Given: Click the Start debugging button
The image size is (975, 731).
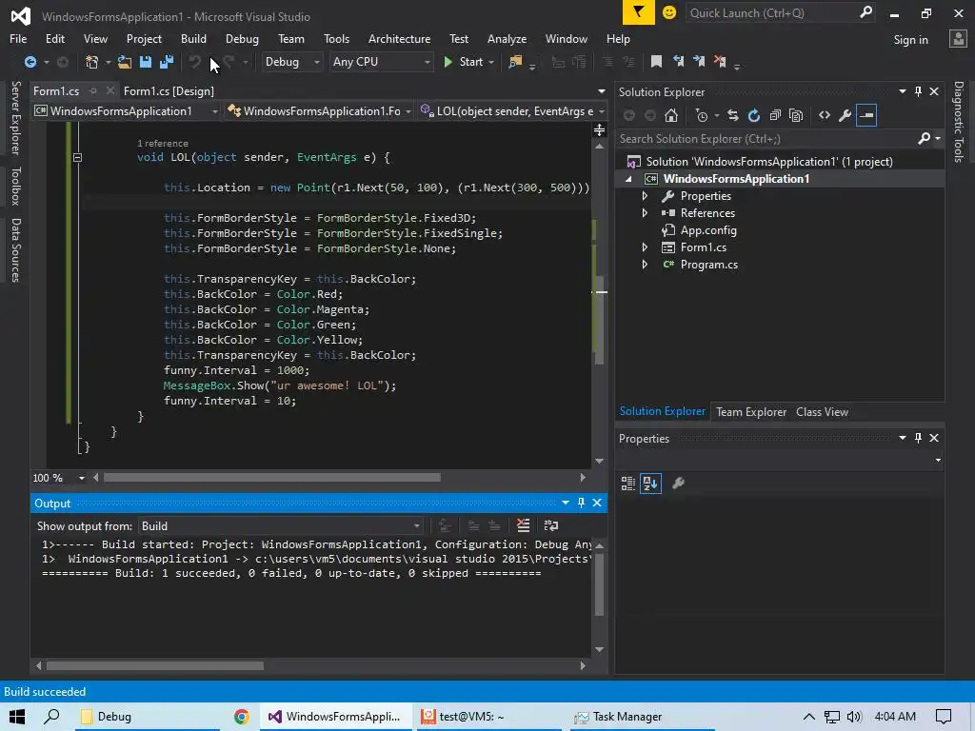Looking at the screenshot, I should (464, 62).
